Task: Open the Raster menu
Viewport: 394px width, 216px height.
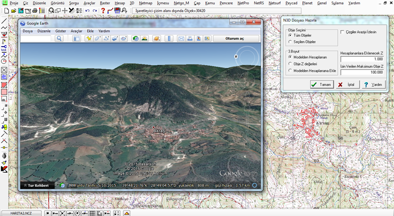Action: 105,3
